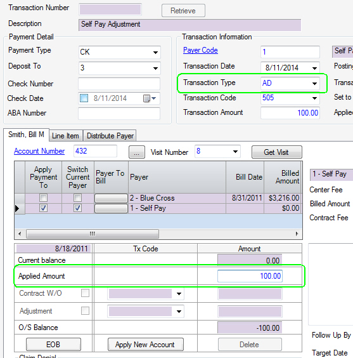The width and height of the screenshot is (353, 358).
Task: Click the Bill Date column header
Action: tap(245, 177)
